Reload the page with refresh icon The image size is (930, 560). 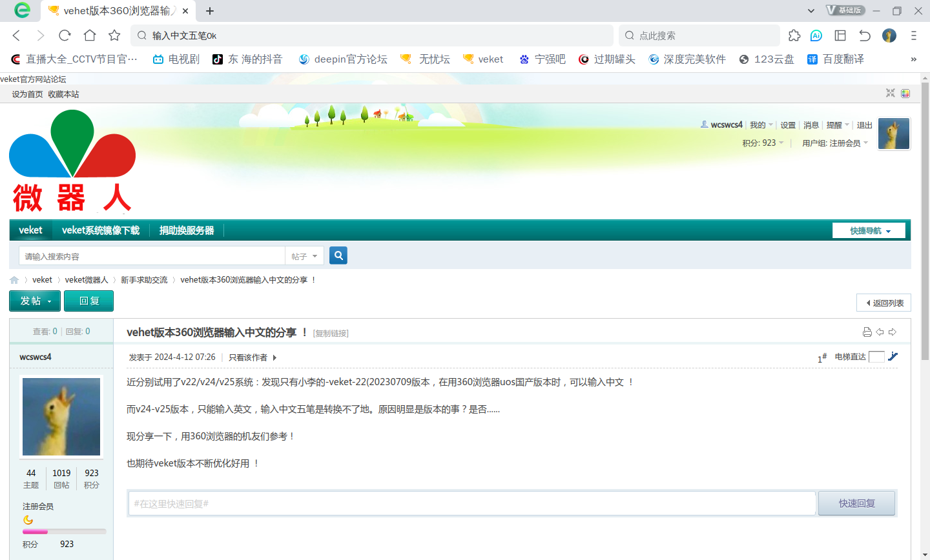click(65, 35)
